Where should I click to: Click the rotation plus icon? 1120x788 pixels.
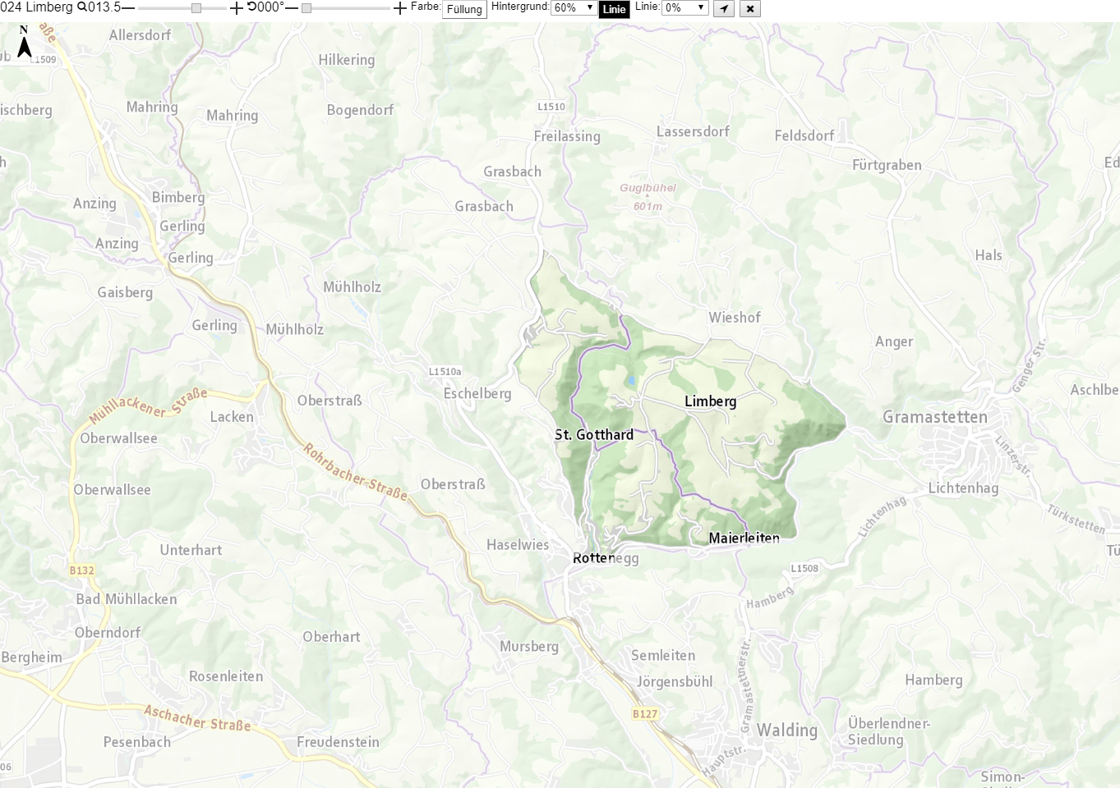pyautogui.click(x=400, y=8)
